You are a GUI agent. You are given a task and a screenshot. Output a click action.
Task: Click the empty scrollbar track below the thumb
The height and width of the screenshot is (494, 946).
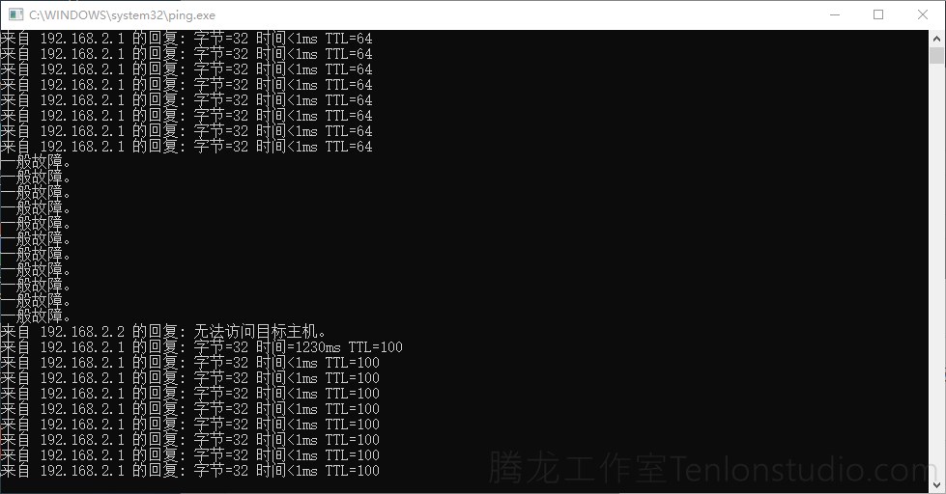pos(936,271)
